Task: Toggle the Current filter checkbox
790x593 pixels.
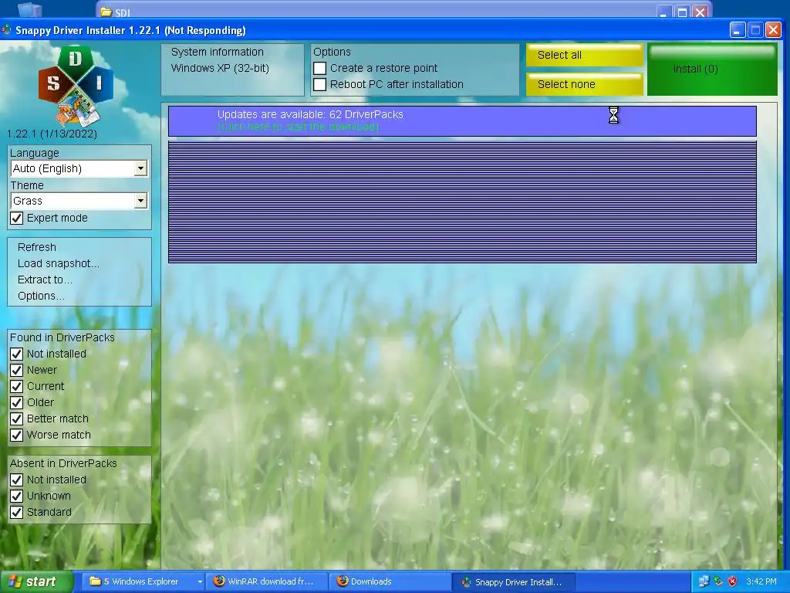Action: [x=17, y=386]
